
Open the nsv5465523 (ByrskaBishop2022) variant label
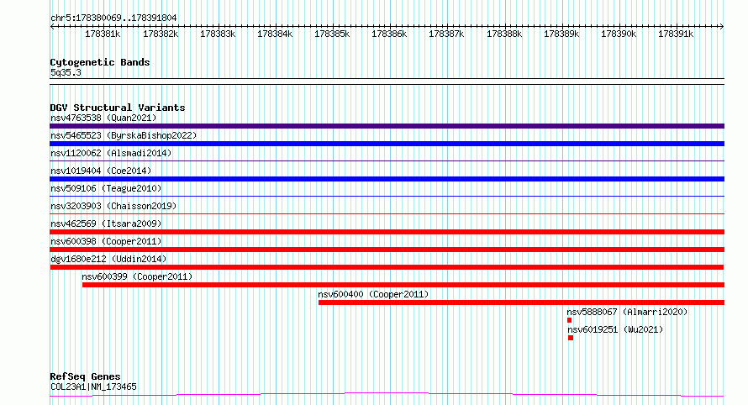[124, 135]
